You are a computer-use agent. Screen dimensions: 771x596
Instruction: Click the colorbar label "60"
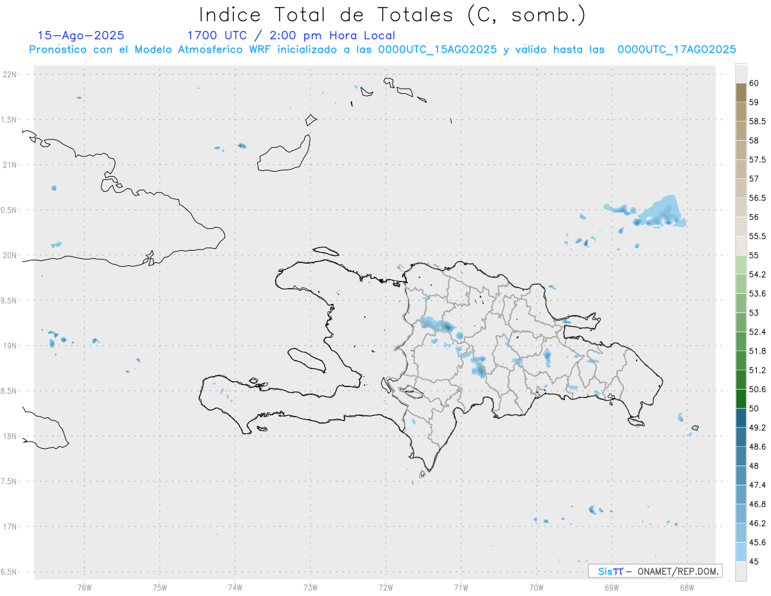754,83
